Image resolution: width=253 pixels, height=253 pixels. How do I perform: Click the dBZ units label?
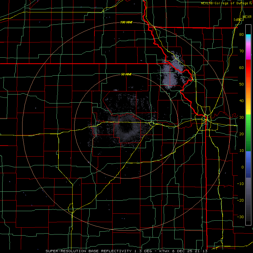pos(239,20)
